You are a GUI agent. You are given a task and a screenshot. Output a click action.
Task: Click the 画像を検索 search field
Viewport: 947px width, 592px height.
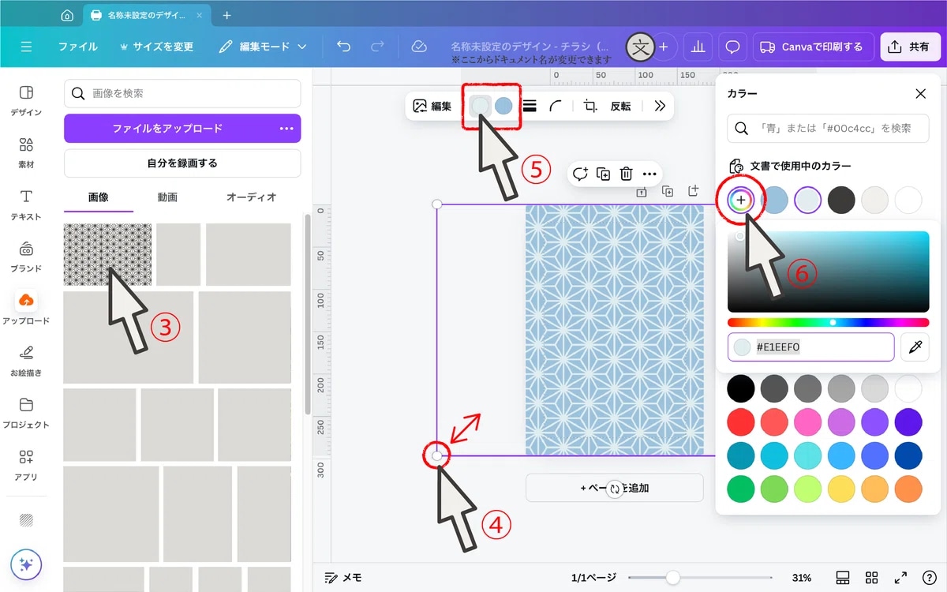(x=182, y=93)
